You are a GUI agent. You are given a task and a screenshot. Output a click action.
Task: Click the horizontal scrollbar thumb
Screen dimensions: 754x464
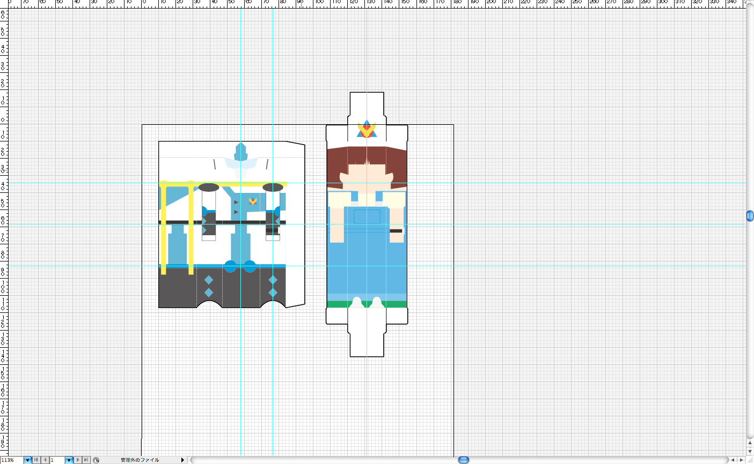click(464, 460)
